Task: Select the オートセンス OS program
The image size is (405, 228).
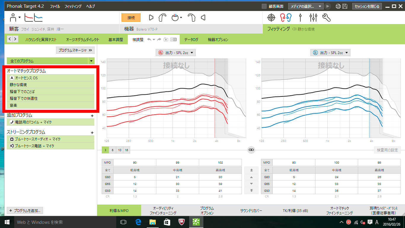Action: (50, 78)
